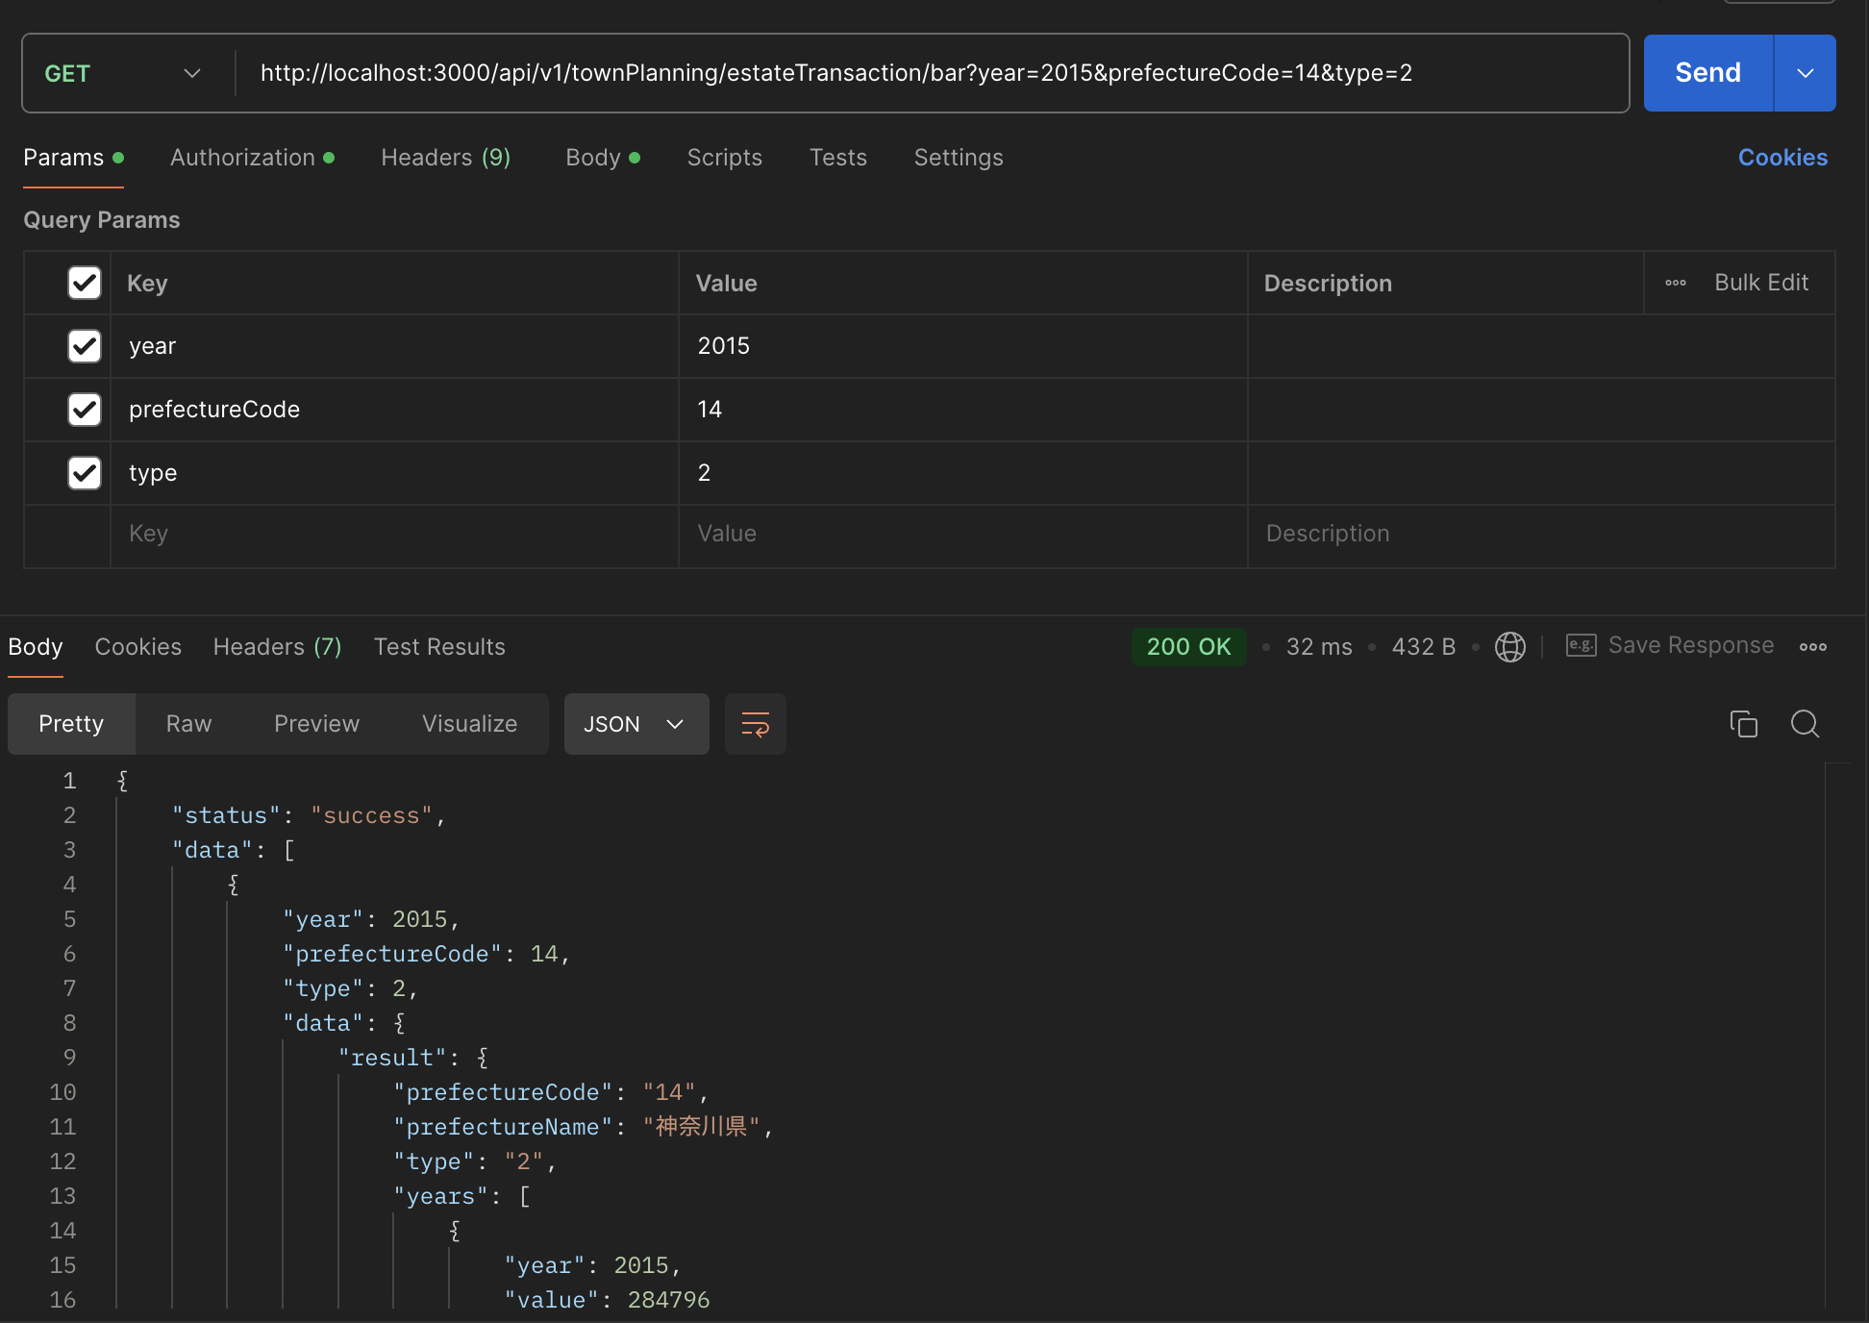Image resolution: width=1869 pixels, height=1323 pixels.
Task: Select Pretty view mode
Action: tap(71, 724)
